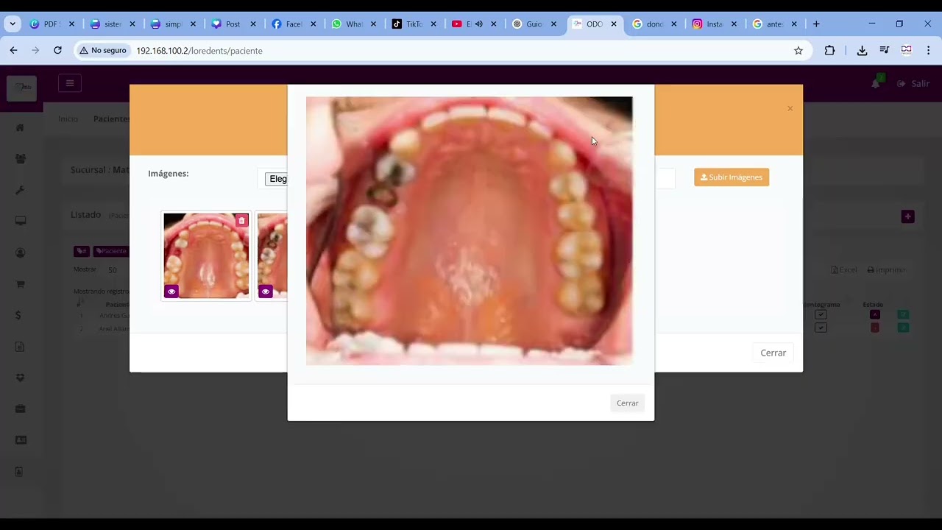
Task: Open the wrench tools icon in the sidebar
Action: (x=20, y=190)
